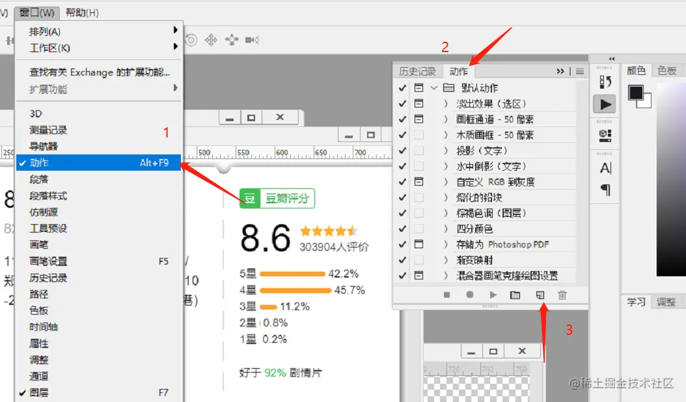Expand the 渐变映射 action
686x402 pixels.
tap(446, 260)
